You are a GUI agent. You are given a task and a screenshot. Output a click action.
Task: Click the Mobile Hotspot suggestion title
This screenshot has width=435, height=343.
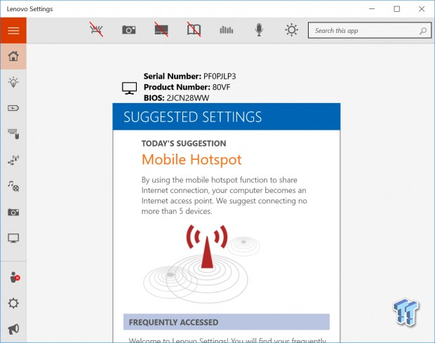[x=192, y=160]
